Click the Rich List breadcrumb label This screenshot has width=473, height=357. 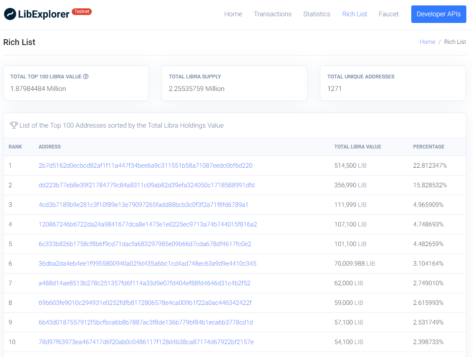455,42
